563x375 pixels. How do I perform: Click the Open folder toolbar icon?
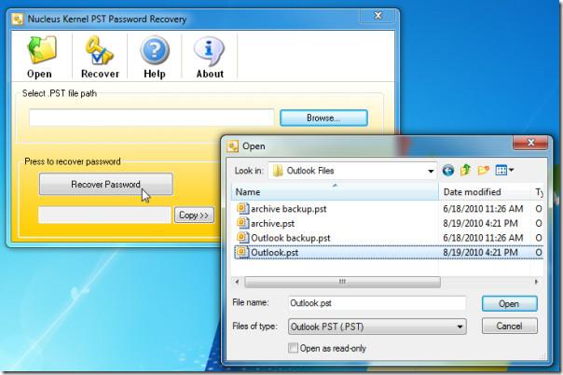[x=42, y=49]
